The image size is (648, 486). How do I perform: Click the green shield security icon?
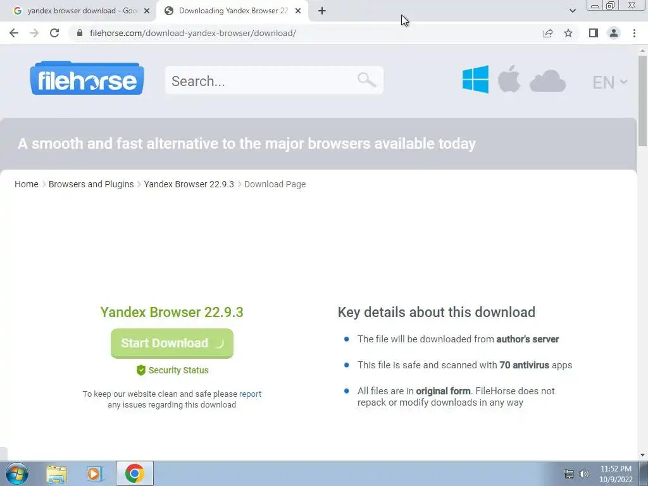141,370
